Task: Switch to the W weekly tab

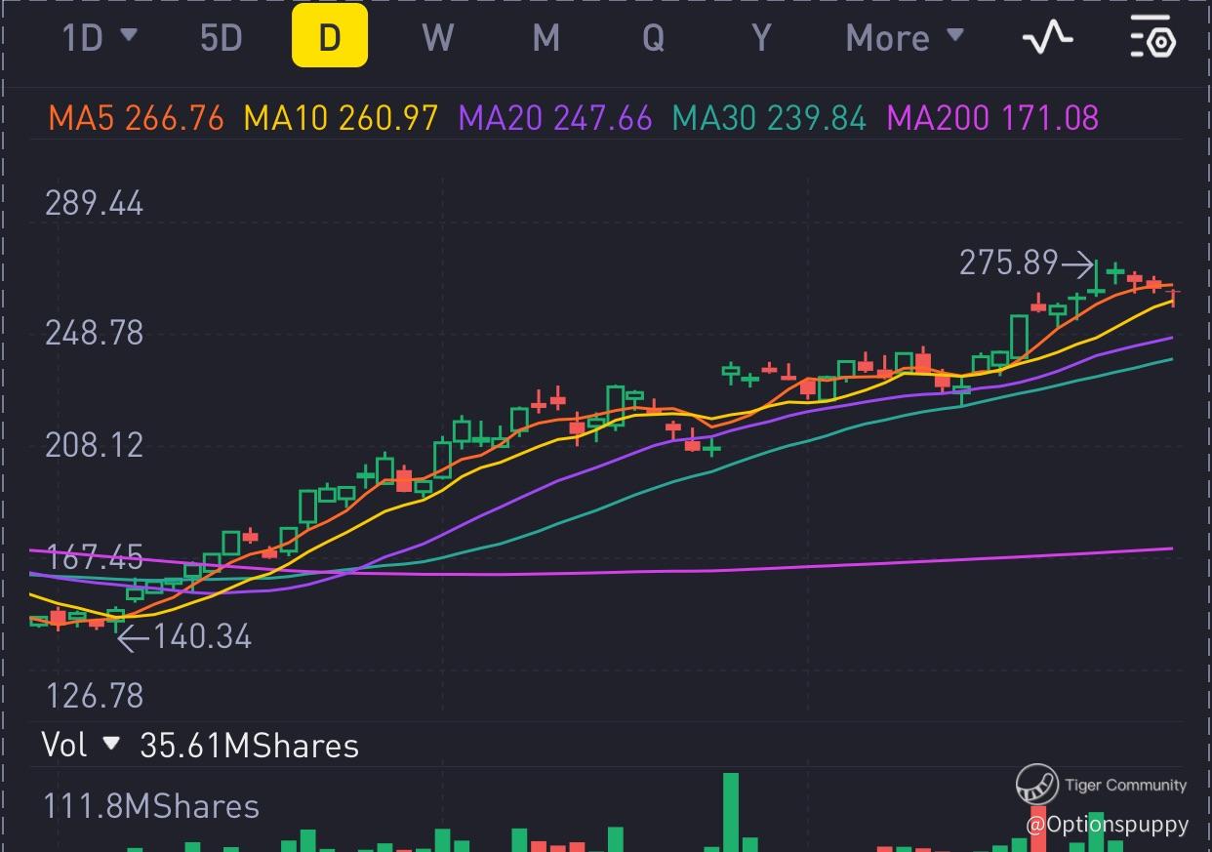Action: [438, 38]
